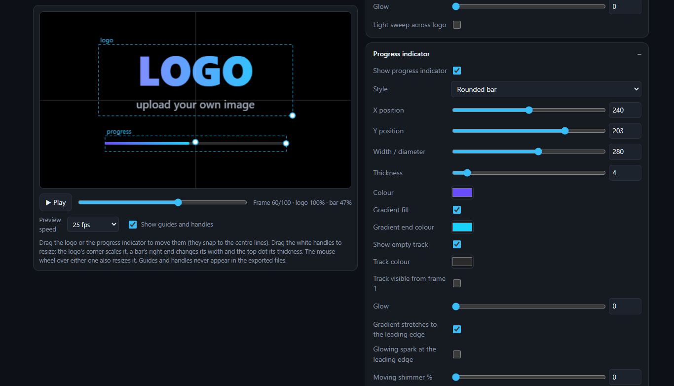Screen dimensions: 674x386
Task: Enable Light sweep across logo
Action: [x=457, y=25]
